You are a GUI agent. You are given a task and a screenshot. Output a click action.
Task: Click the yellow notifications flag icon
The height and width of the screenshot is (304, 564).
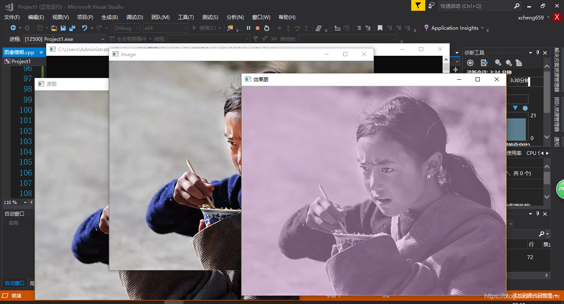pos(418,5)
